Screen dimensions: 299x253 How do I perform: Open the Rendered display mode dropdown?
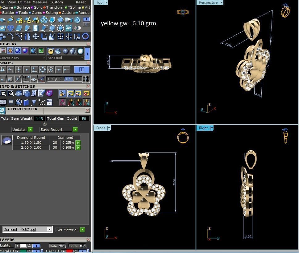[x=65, y=58]
